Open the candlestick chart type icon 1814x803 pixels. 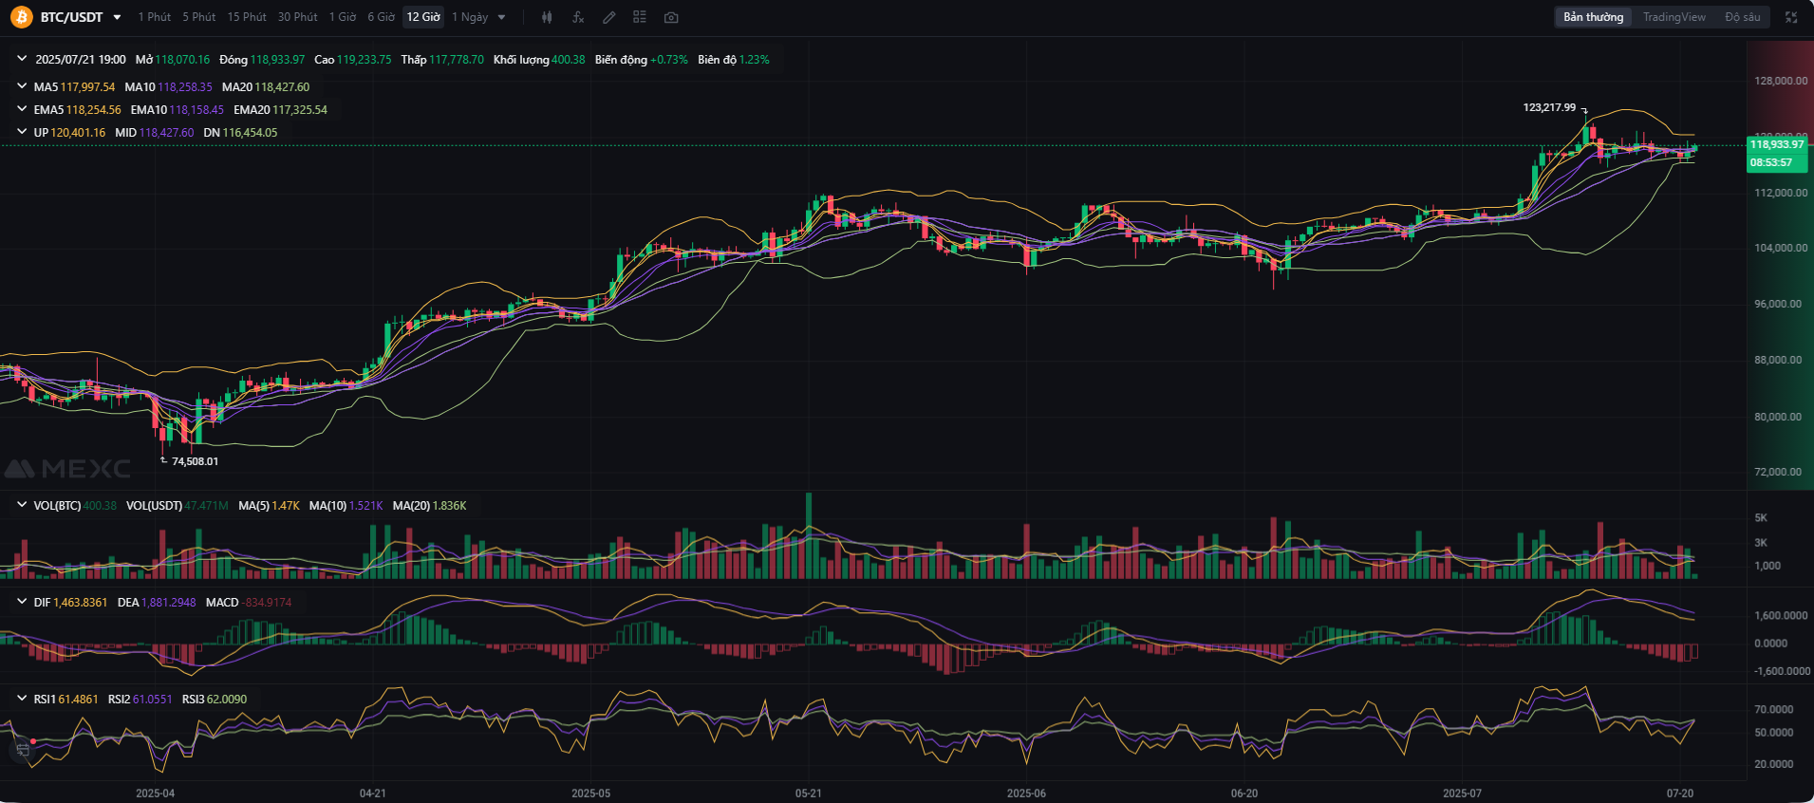pos(547,17)
